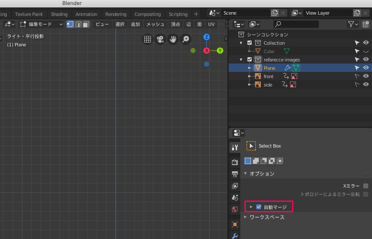
Task: Open the ビュー menu
Action: 102,24
